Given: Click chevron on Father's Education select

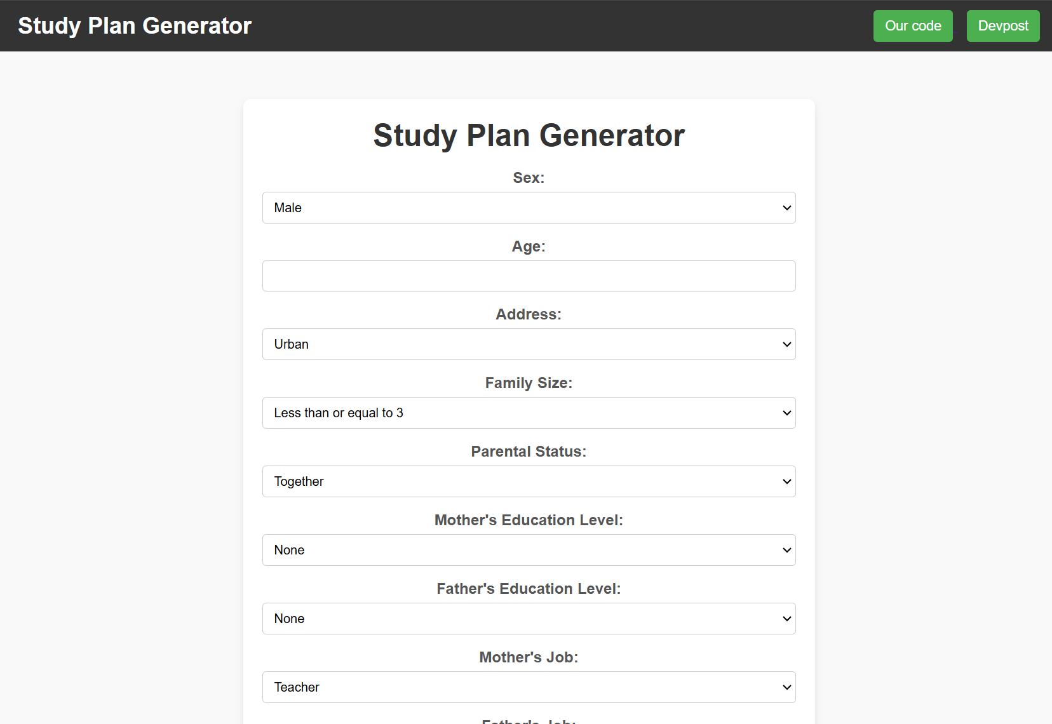Looking at the screenshot, I should (786, 619).
